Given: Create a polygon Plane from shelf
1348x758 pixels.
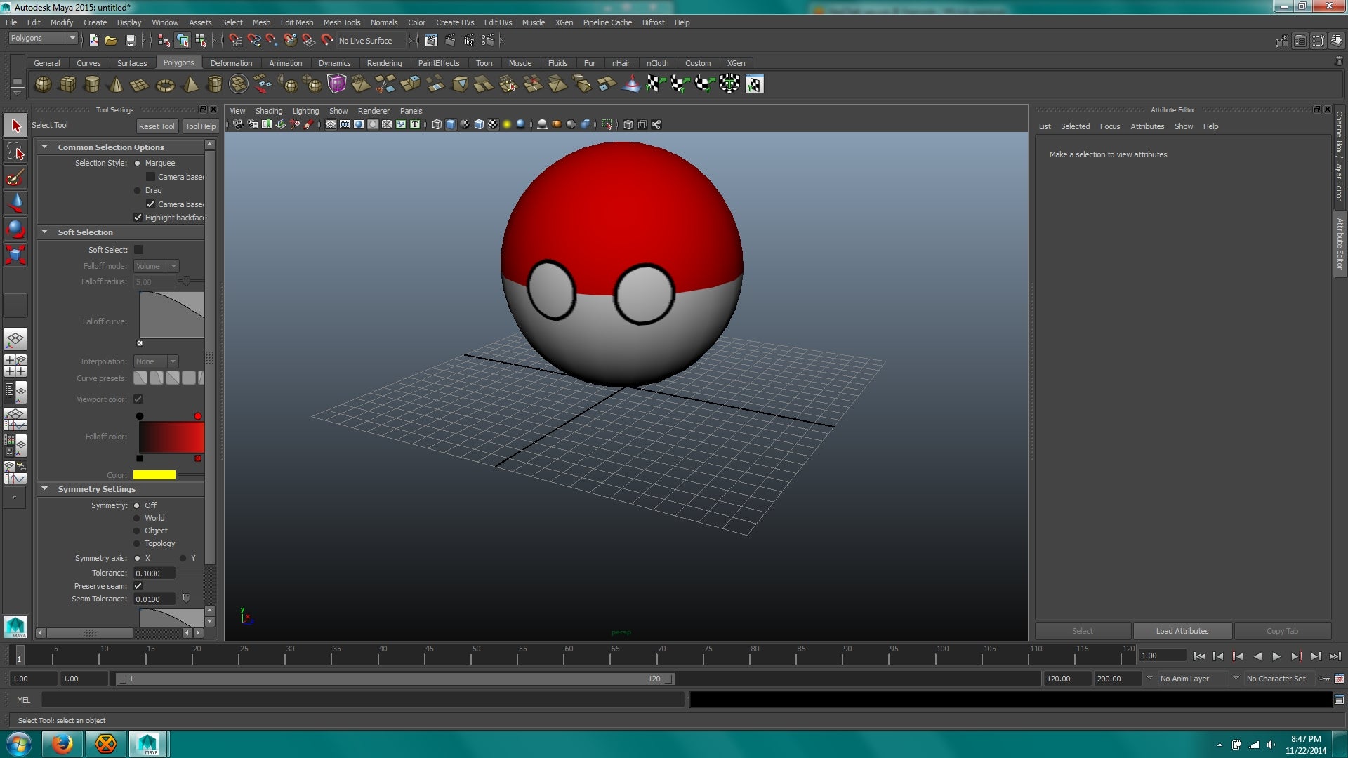Looking at the screenshot, I should tap(140, 84).
